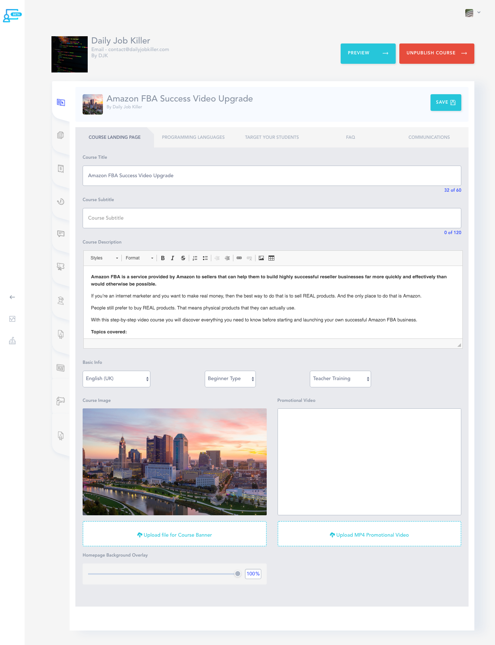Screen dimensions: 495x645
Task: Switch to the FAQ tab
Action: pos(350,137)
